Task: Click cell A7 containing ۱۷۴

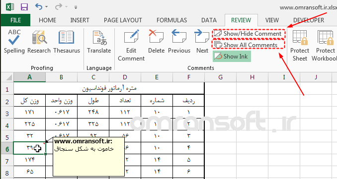Action: [x=30, y=160]
